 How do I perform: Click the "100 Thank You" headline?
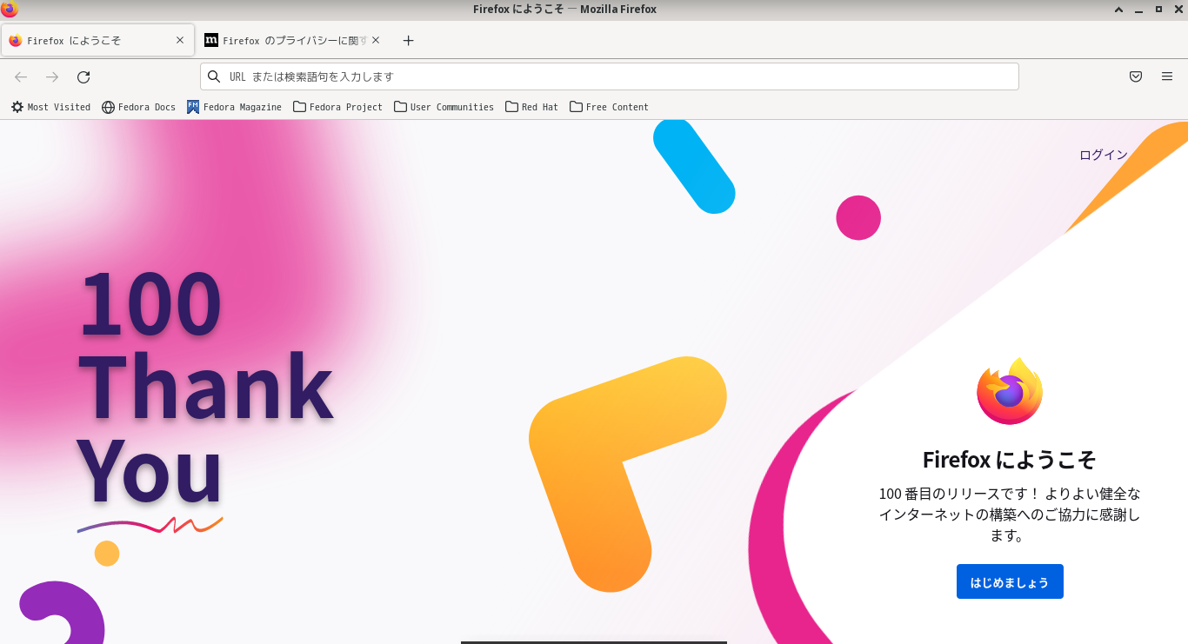[x=204, y=388]
